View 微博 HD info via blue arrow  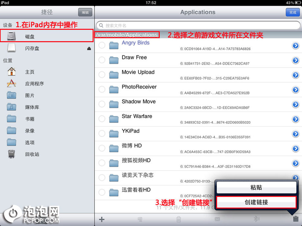(295, 149)
